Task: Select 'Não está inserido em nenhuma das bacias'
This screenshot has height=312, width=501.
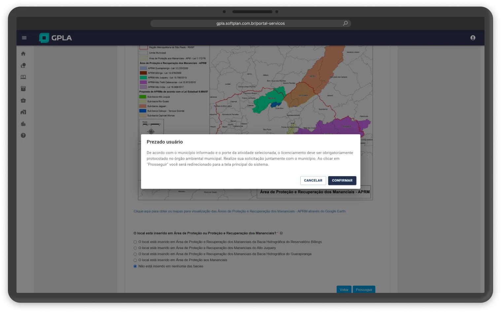Action: [x=135, y=266]
